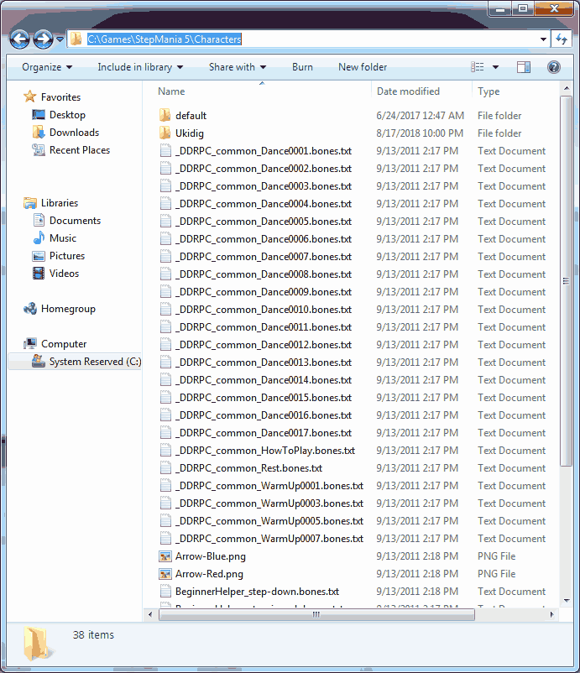580x673 pixels.
Task: Select _DDRPC_common_WarmUp0001.bones.txt file
Action: click(269, 485)
